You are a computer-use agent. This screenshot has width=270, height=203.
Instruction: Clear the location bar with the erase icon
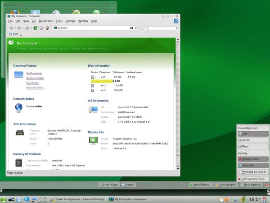click(x=131, y=28)
